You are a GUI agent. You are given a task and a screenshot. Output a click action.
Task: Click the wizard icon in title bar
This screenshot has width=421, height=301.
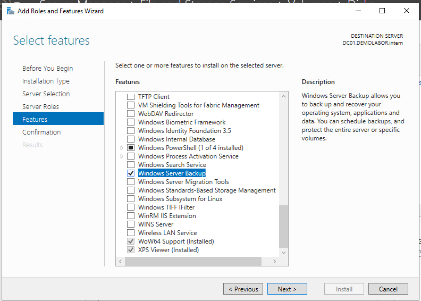coord(11,11)
